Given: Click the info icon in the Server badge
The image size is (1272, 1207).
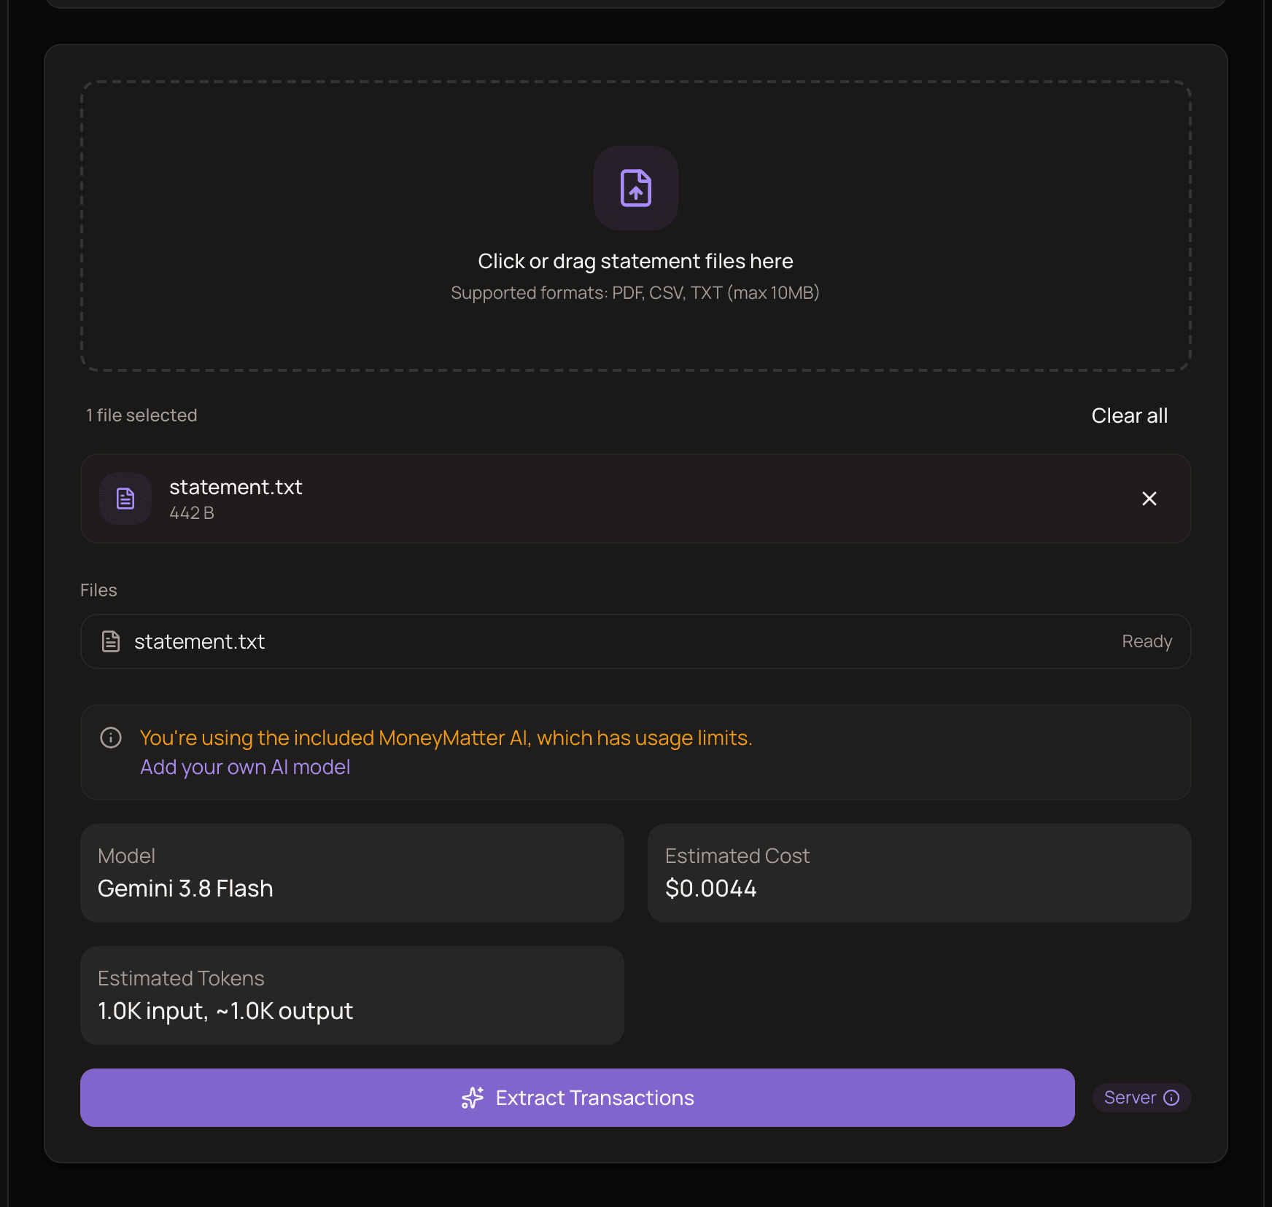Looking at the screenshot, I should (1171, 1098).
